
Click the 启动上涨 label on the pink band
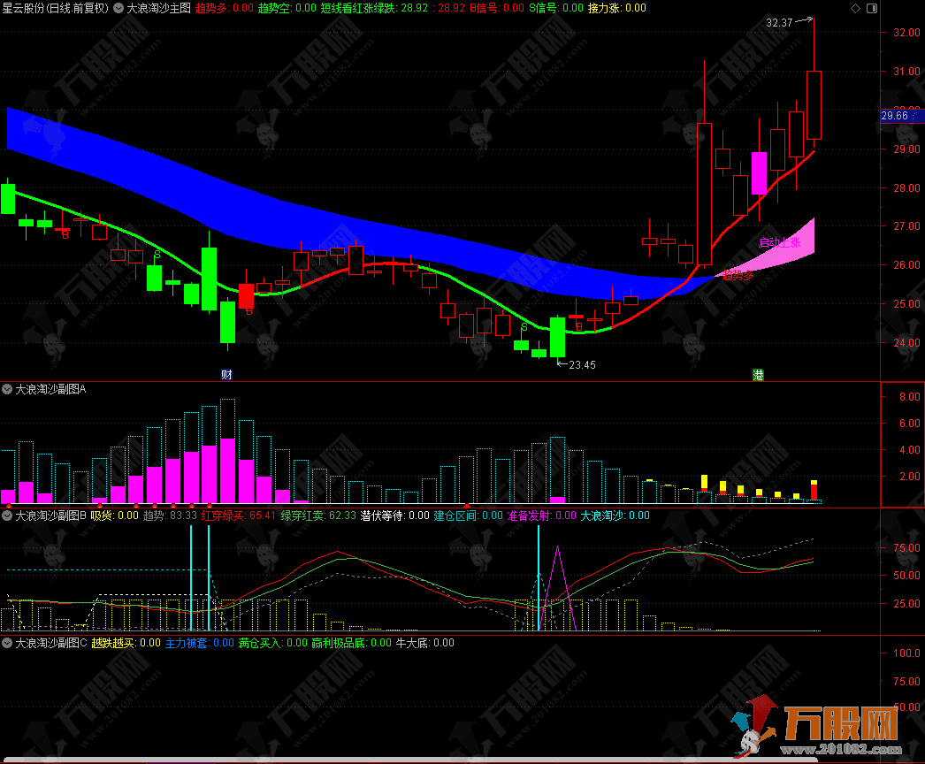779,242
